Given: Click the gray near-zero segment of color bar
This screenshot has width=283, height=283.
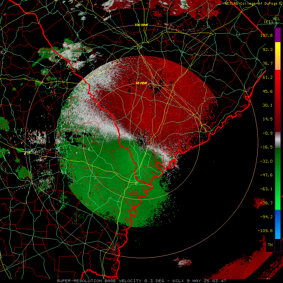Looking at the screenshot, I should coord(278,140).
